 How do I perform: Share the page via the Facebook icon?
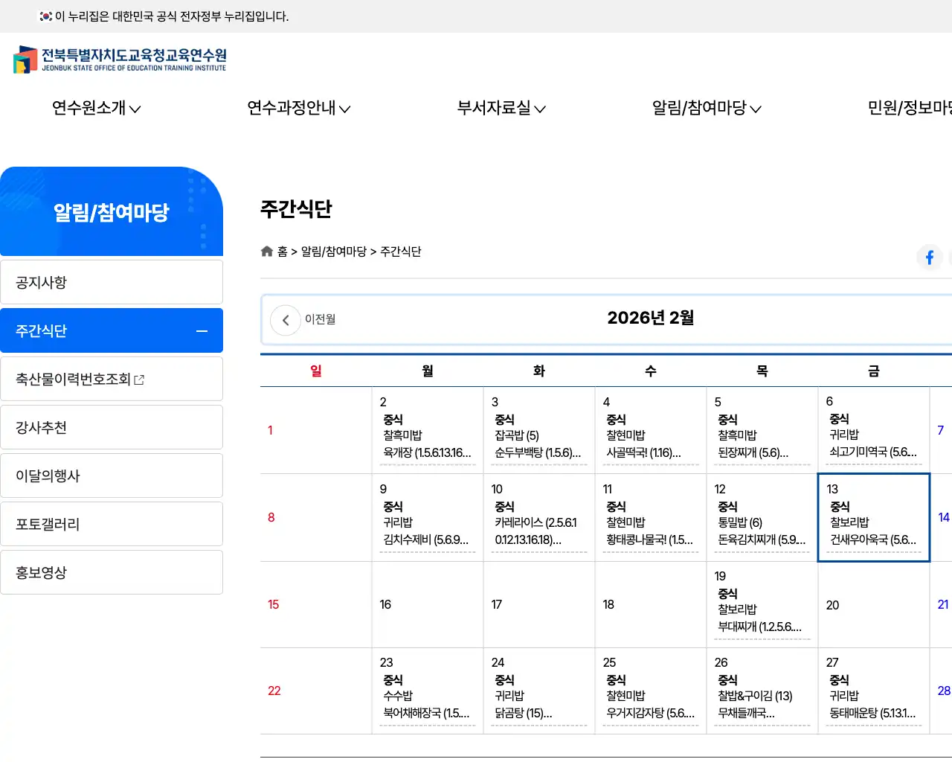pyautogui.click(x=929, y=257)
